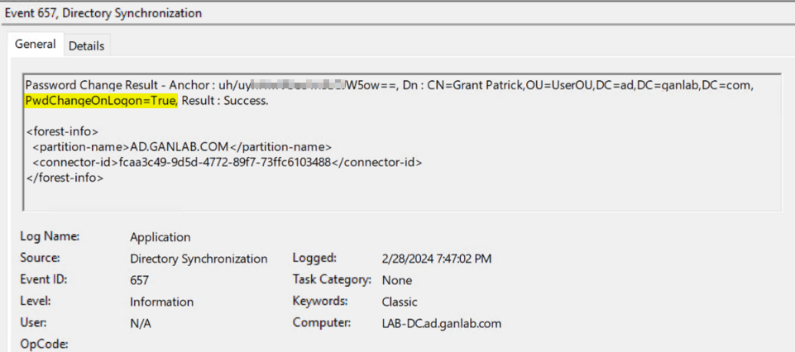
Task: Click the opening forest-info tag
Action: click(62, 131)
